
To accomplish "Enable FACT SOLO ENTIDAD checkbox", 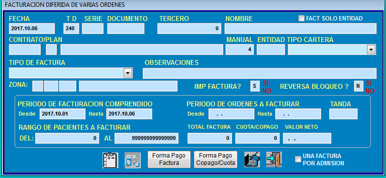I will tap(301, 19).
